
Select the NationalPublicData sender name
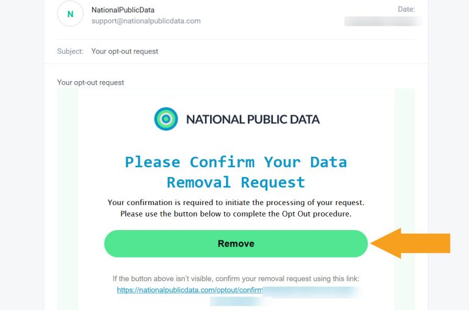[x=123, y=10]
